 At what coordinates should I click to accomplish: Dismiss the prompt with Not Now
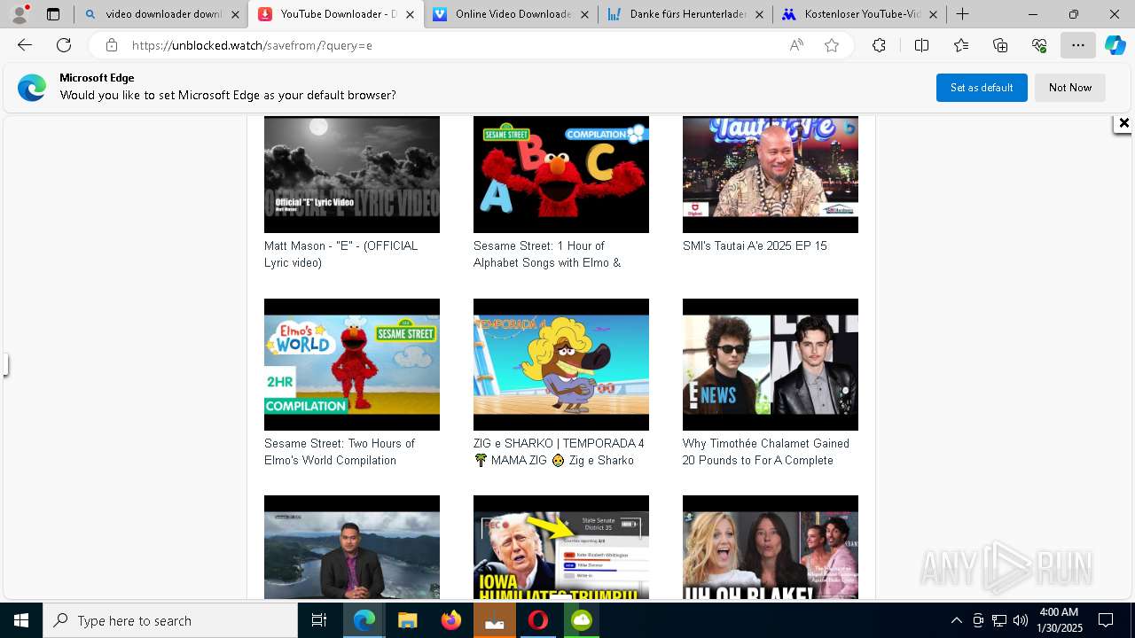click(1070, 88)
